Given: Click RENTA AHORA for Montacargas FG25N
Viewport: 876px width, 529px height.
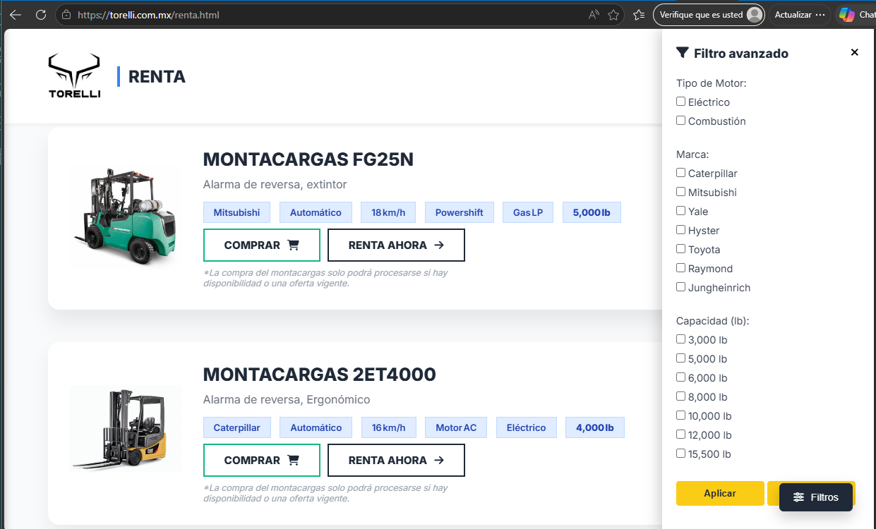Looking at the screenshot, I should [396, 245].
